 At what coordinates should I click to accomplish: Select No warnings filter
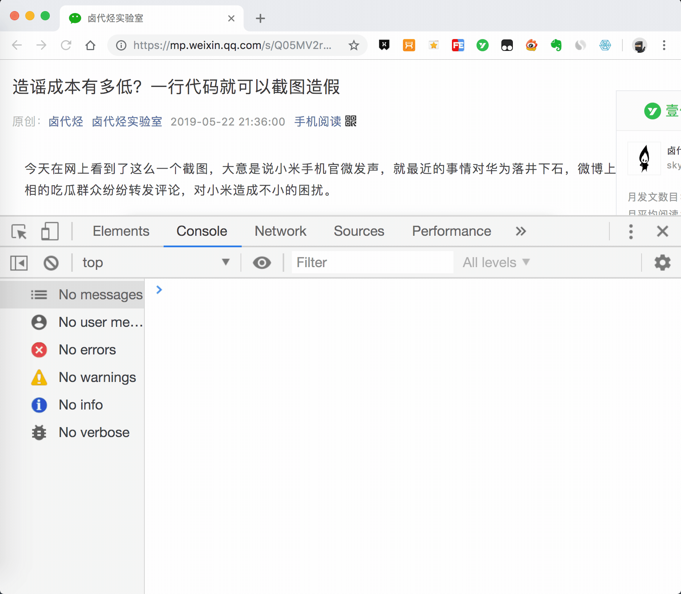pos(72,377)
